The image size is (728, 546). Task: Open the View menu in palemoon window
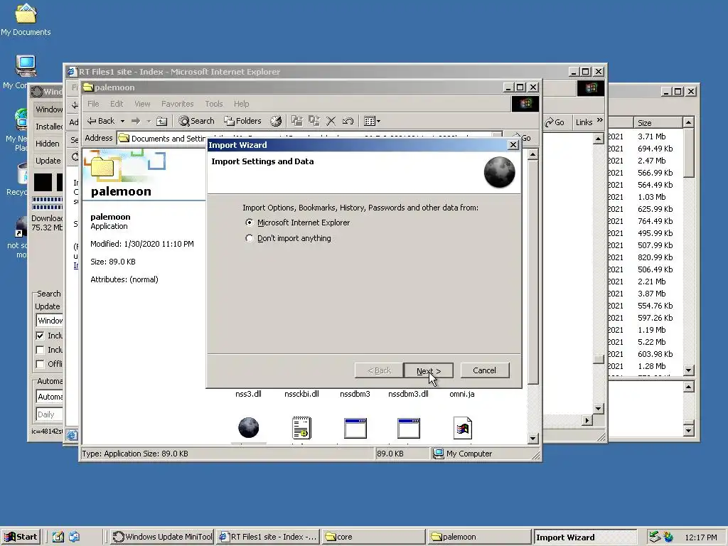pos(142,104)
